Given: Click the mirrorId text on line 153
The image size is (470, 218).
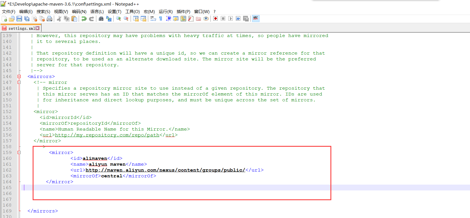Looking at the screenshot, I should [x=64, y=117].
